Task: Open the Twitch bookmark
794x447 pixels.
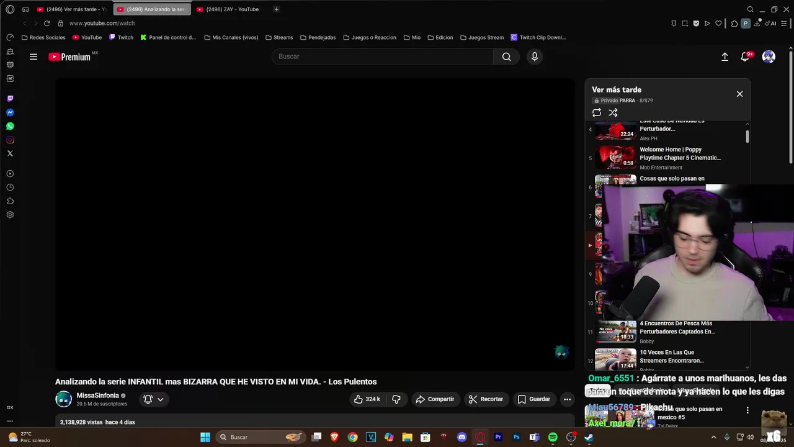Action: click(121, 37)
